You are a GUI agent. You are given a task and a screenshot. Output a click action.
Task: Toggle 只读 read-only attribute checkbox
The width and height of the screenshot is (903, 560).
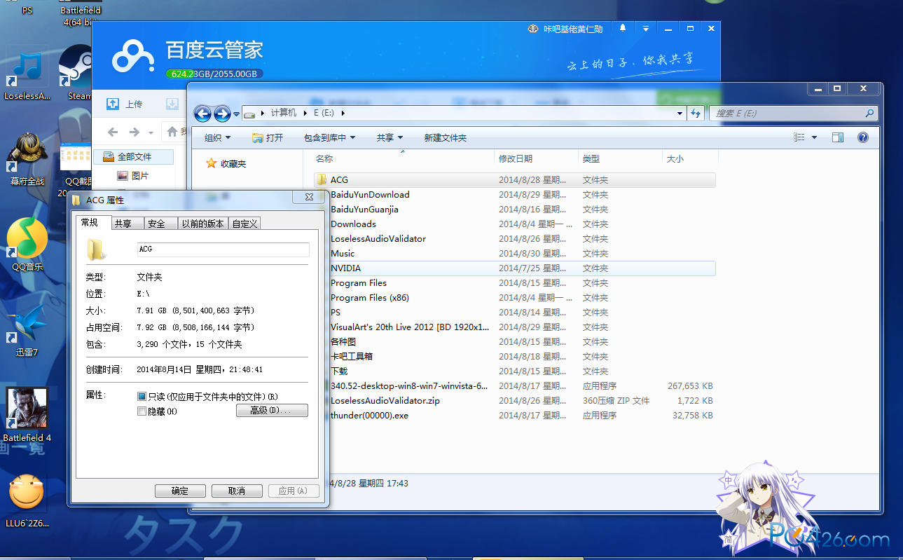142,397
